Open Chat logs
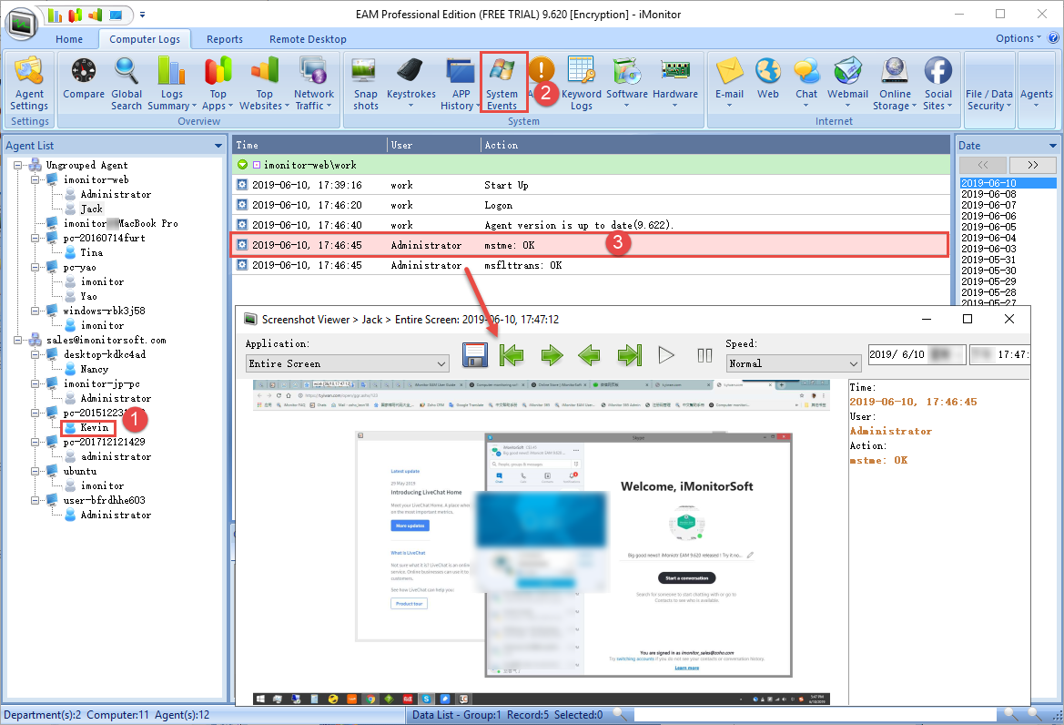 pyautogui.click(x=806, y=83)
